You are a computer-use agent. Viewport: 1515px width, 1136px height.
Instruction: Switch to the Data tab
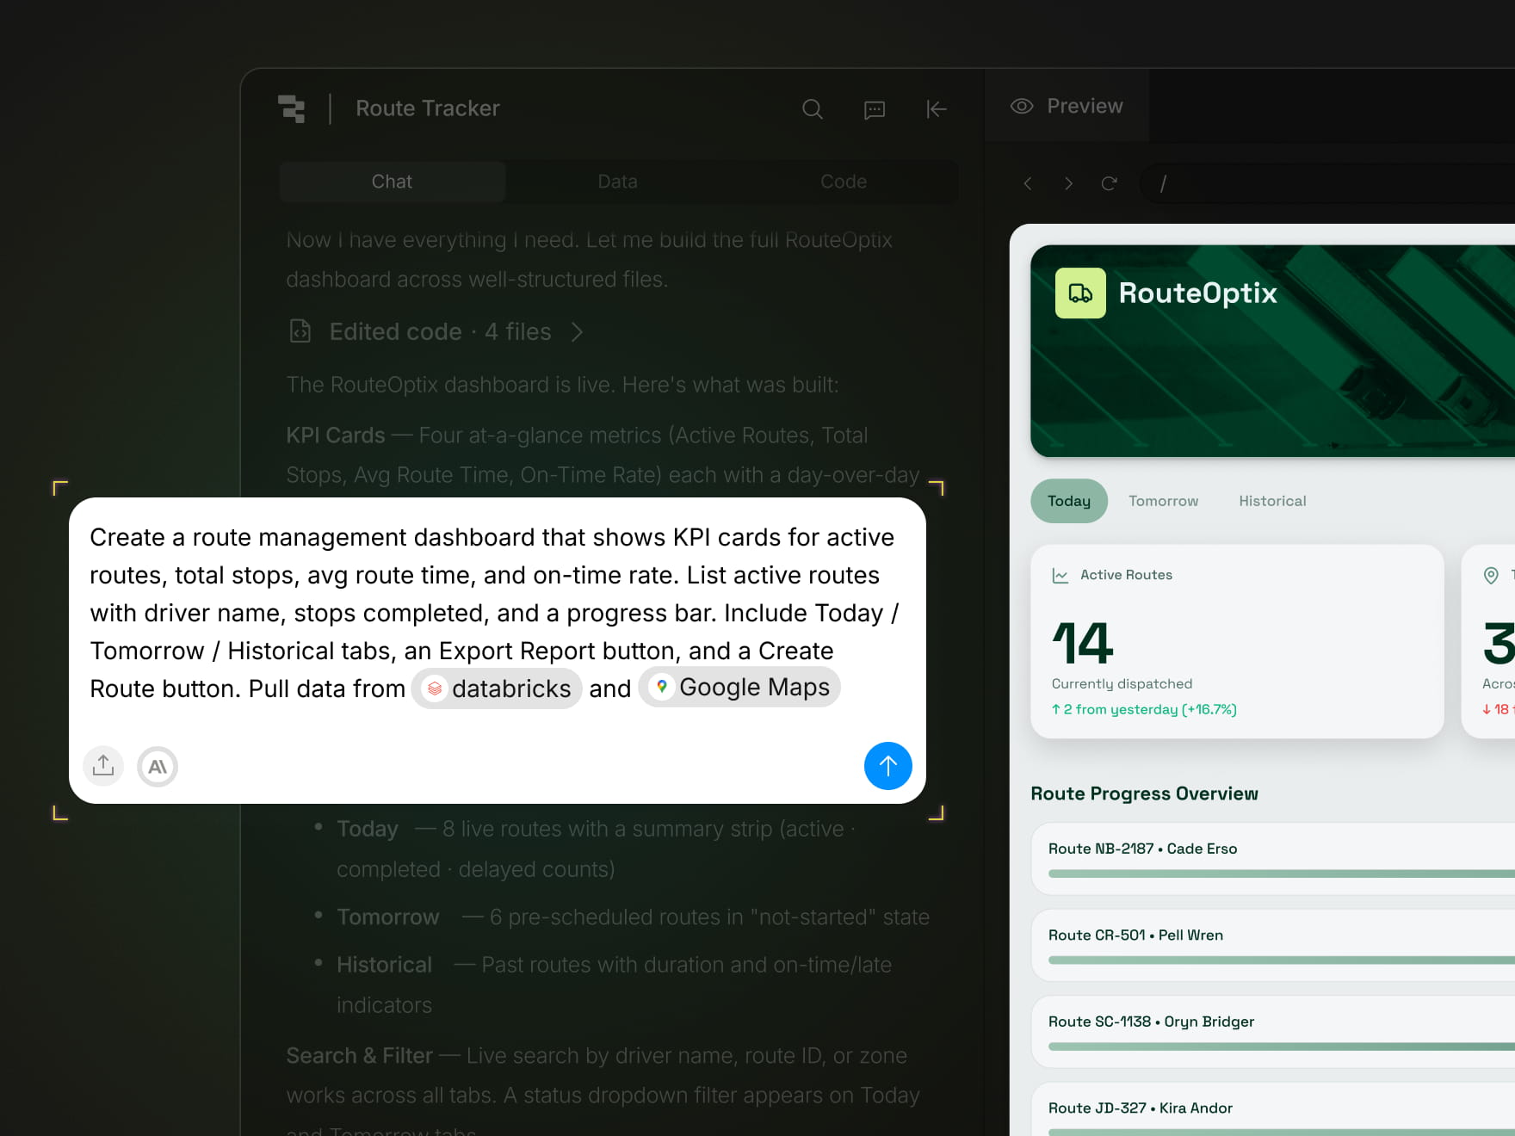617,182
